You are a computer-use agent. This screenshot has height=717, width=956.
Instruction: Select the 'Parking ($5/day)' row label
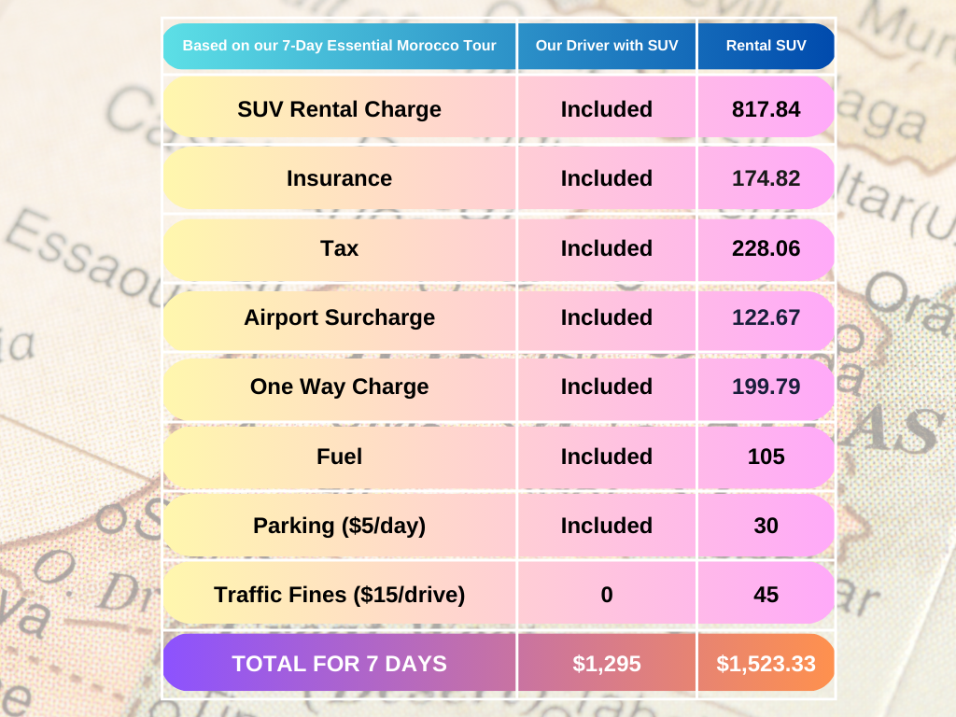click(x=339, y=526)
